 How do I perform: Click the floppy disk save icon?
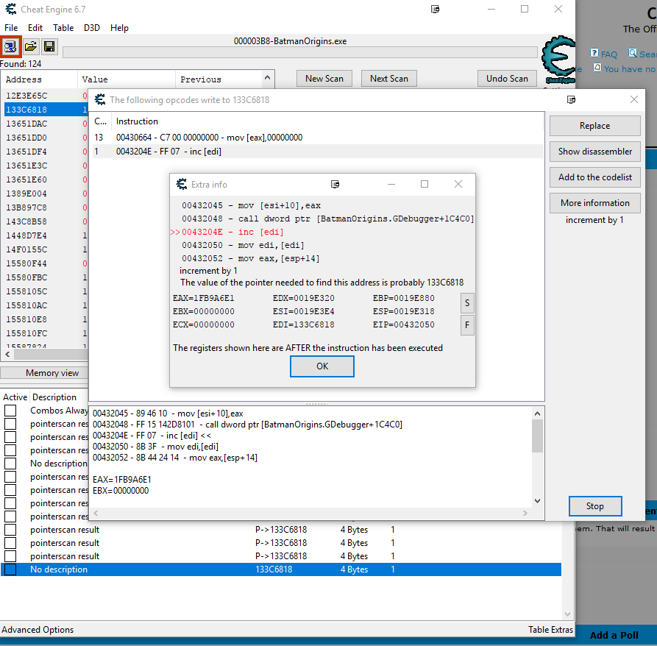[49, 46]
